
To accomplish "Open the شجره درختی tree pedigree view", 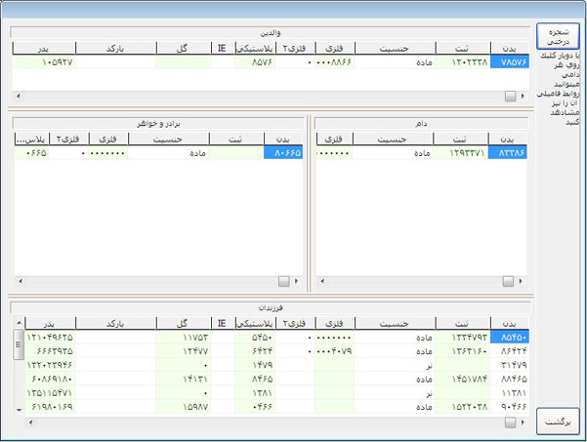I will [x=558, y=36].
